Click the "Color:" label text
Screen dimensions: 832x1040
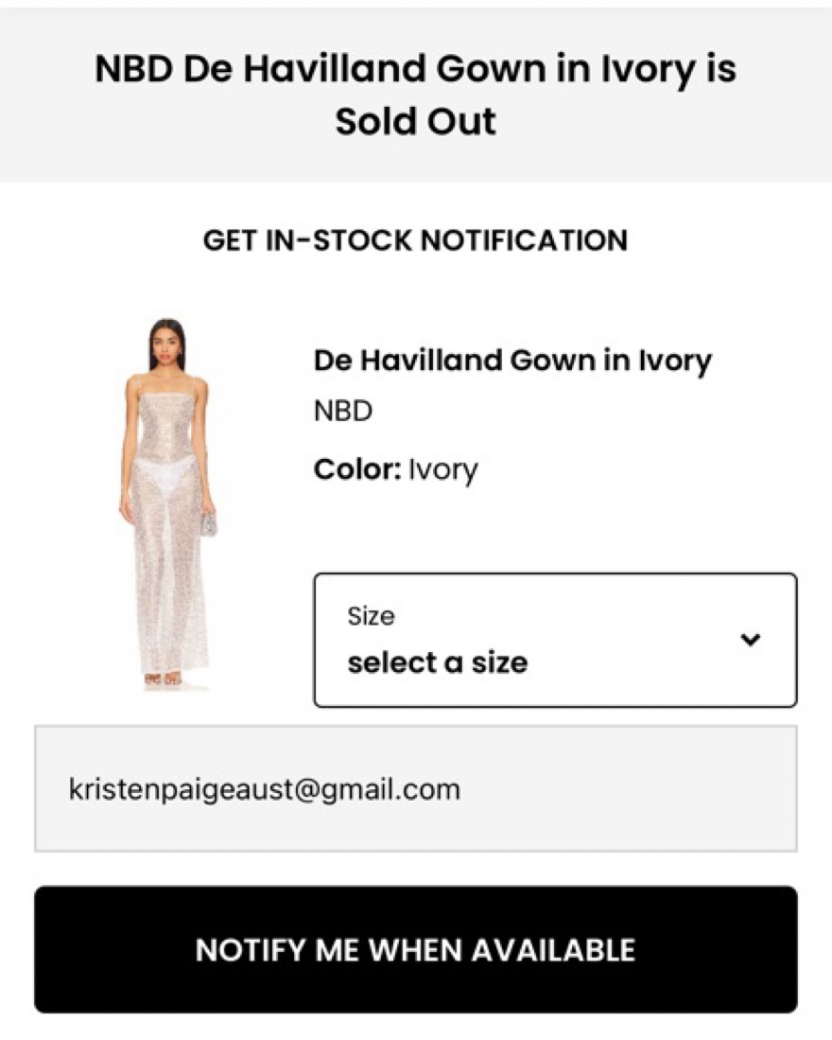[357, 469]
